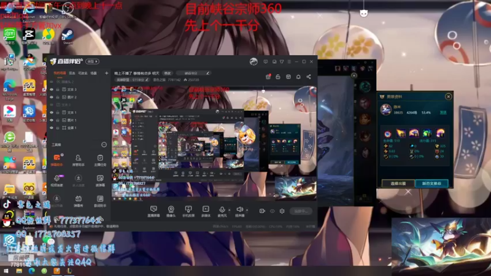Open 工具箱 more options circle

pos(104,145)
